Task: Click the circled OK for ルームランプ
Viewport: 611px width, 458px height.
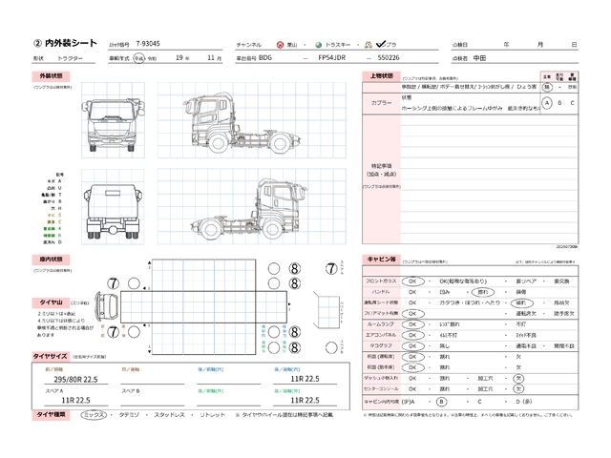Action: (x=412, y=324)
